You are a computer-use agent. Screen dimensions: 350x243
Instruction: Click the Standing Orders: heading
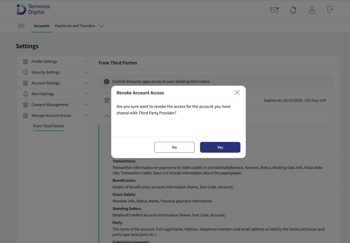tap(127, 208)
